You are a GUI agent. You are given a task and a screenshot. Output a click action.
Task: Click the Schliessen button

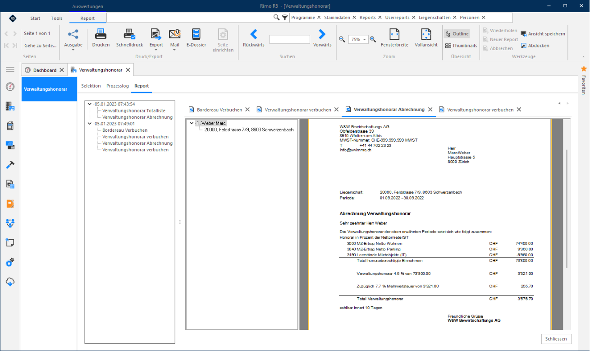[556, 339]
